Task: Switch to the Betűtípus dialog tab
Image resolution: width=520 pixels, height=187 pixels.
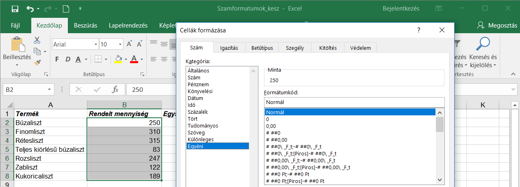Action: coord(262,48)
